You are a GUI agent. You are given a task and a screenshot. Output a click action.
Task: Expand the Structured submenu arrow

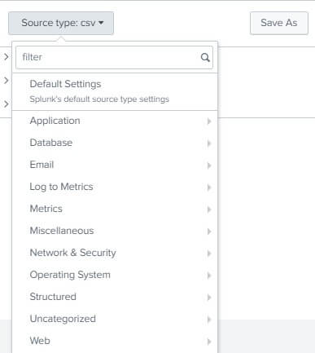coord(209,298)
